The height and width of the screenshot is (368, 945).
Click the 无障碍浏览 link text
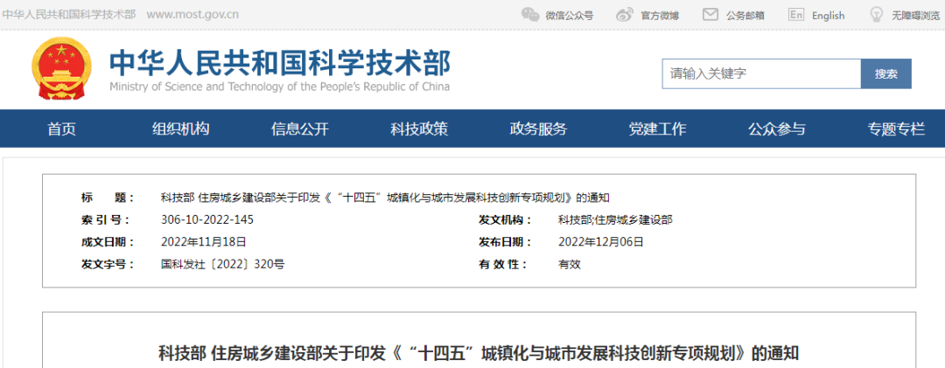(x=915, y=15)
